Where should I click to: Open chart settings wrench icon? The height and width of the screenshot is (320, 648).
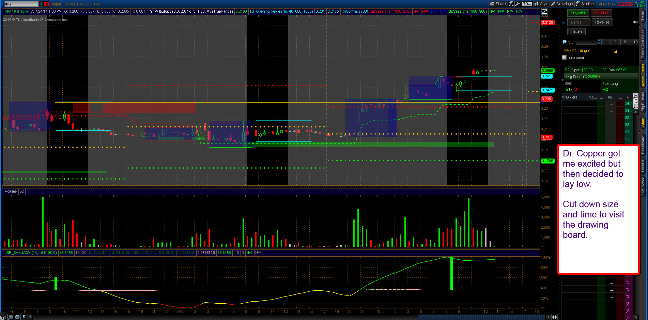pyautogui.click(x=518, y=4)
